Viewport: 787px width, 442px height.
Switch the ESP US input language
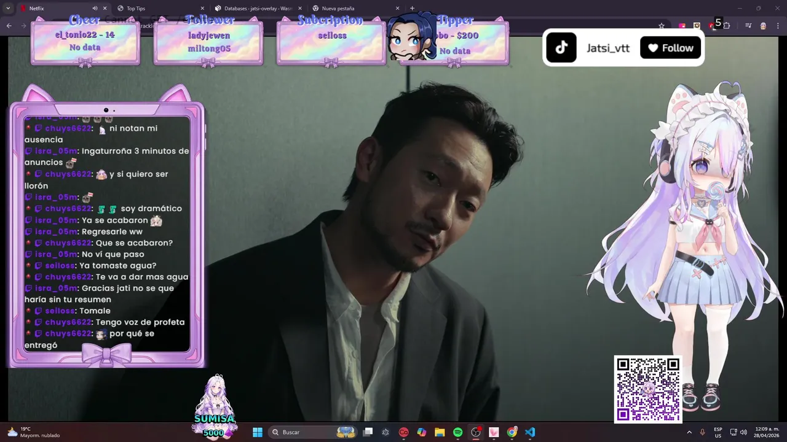click(718, 432)
